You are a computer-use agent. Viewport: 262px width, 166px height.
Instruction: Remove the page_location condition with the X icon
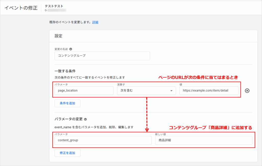coord(247,91)
